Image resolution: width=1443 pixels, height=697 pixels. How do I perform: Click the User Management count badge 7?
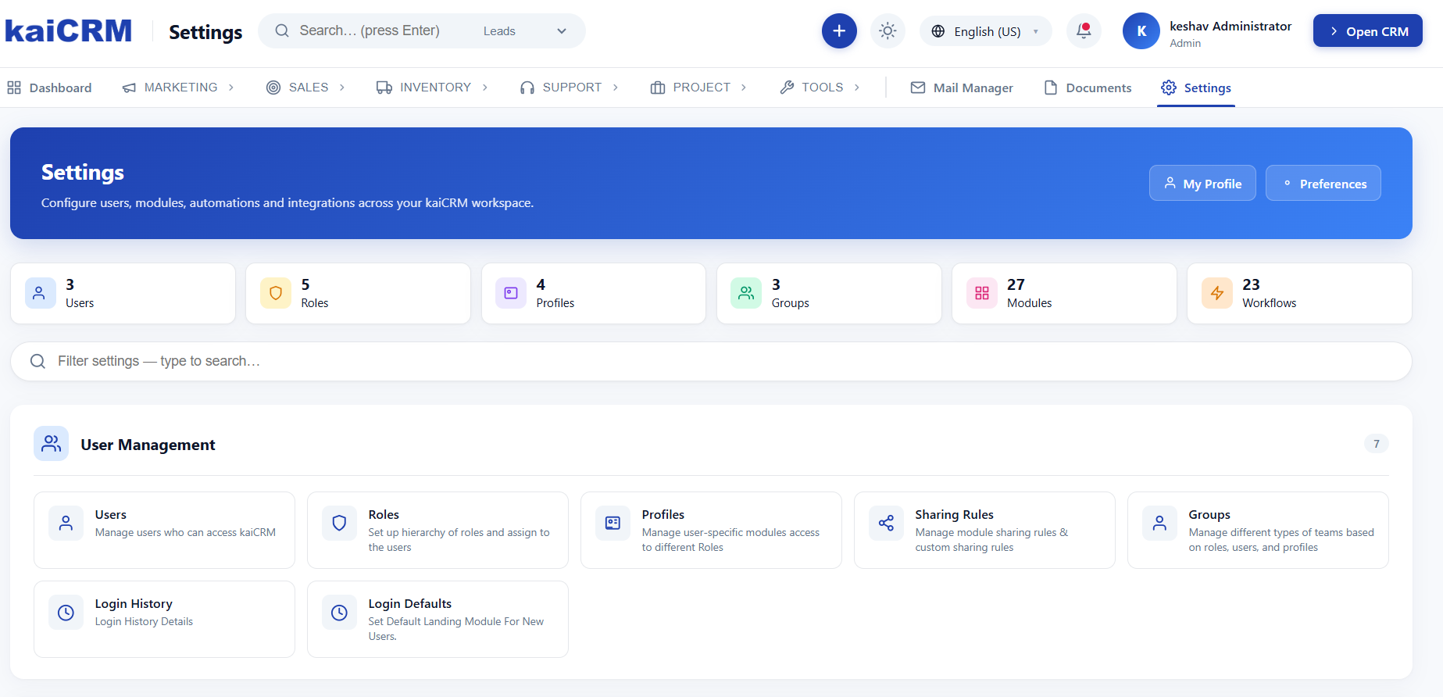1377,444
